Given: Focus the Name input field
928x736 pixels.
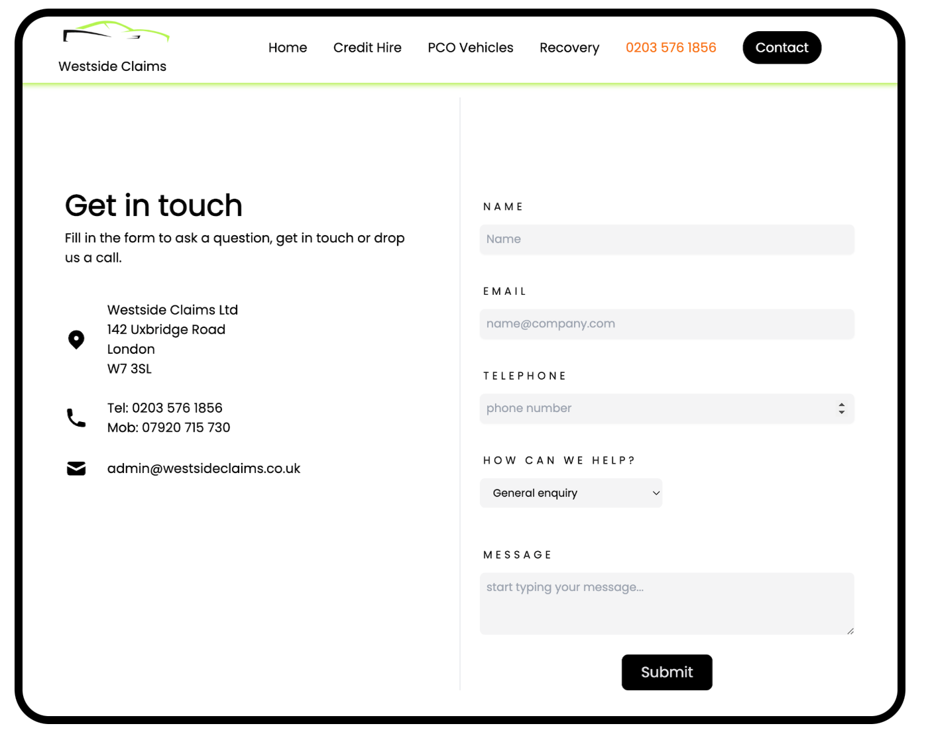Looking at the screenshot, I should click(x=667, y=239).
